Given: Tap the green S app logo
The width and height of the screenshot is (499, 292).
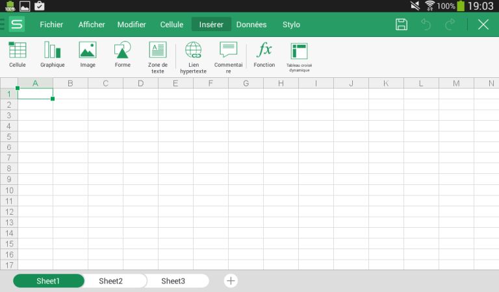Looking at the screenshot, I should (16, 25).
